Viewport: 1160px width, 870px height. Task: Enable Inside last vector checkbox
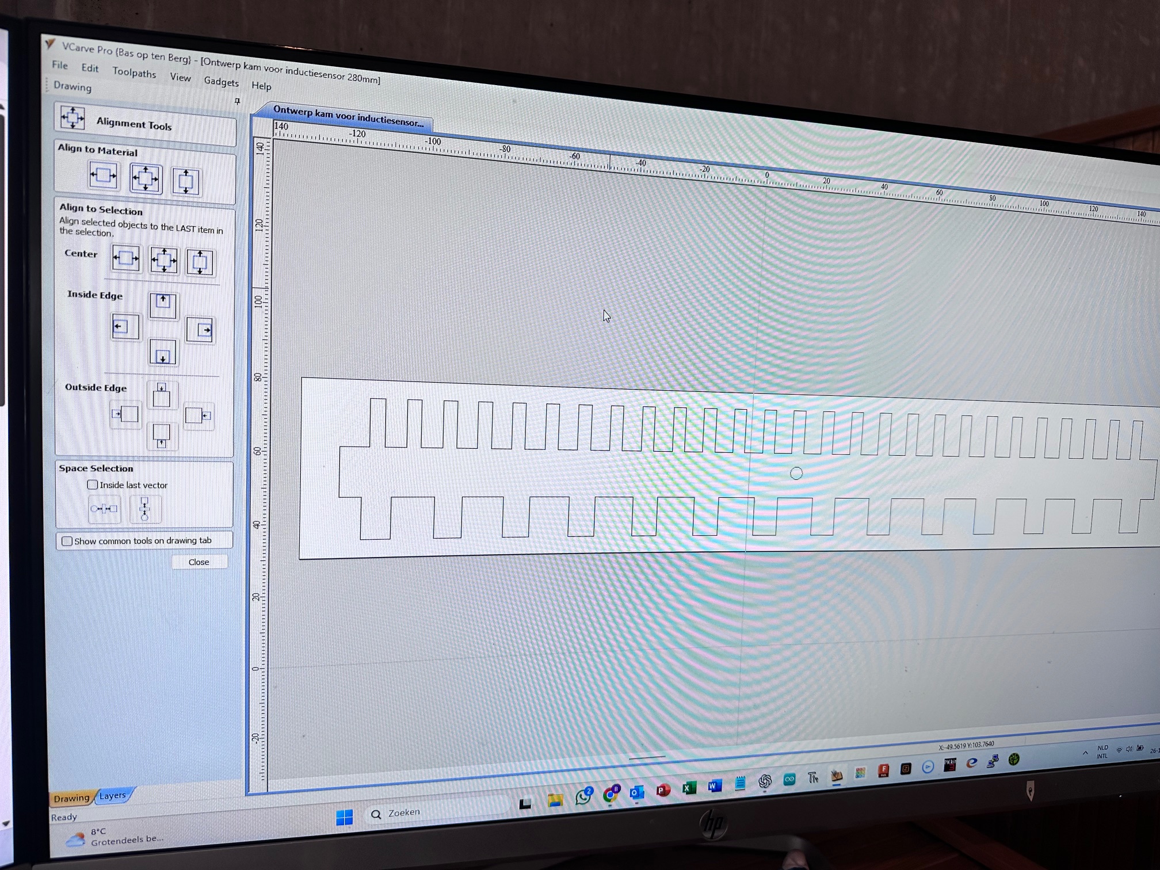tap(93, 484)
